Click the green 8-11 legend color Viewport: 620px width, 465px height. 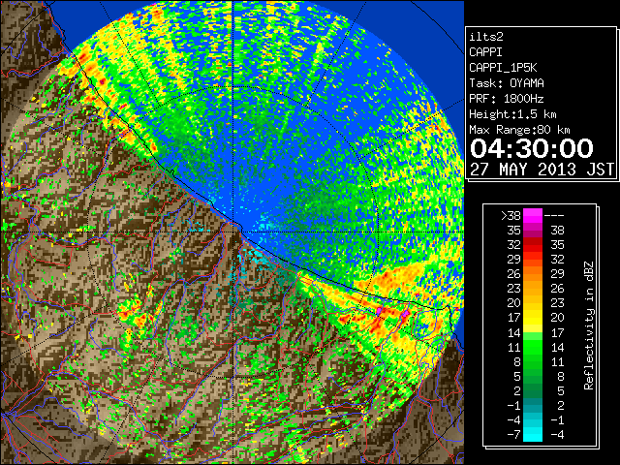533,361
